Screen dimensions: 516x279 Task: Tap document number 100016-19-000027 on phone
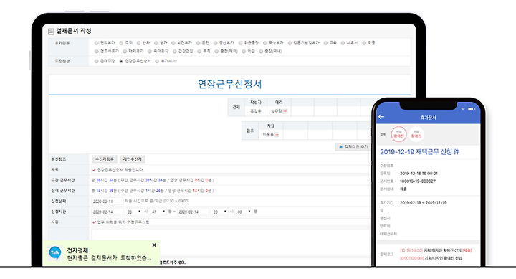[418, 181]
